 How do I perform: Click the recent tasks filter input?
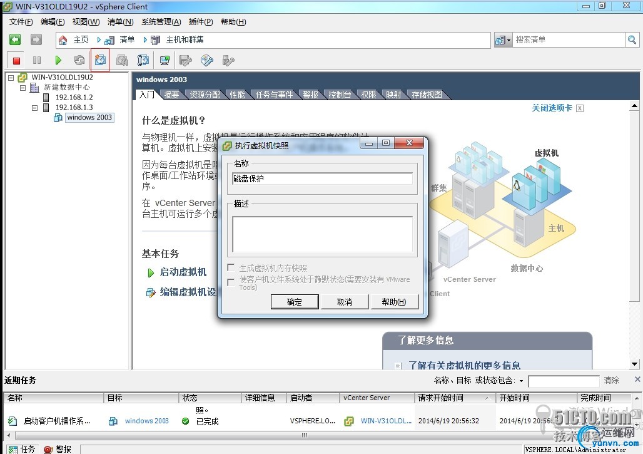pyautogui.click(x=564, y=381)
